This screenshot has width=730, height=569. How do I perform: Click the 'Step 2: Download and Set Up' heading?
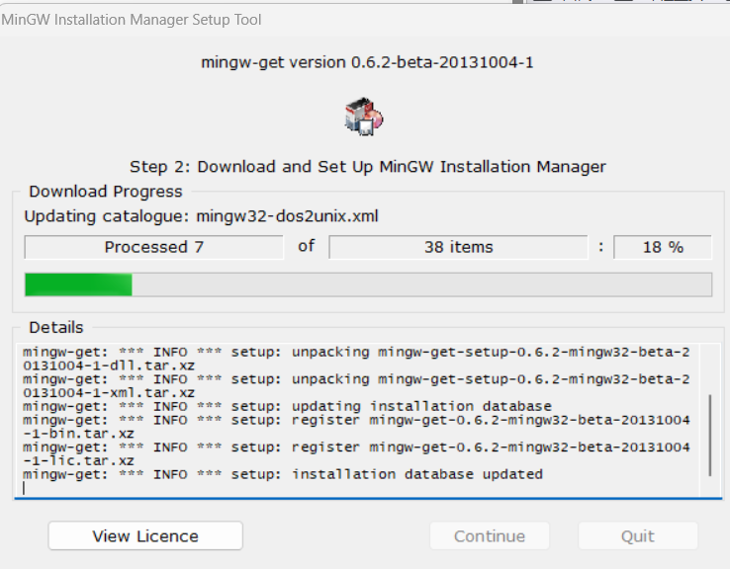click(368, 166)
